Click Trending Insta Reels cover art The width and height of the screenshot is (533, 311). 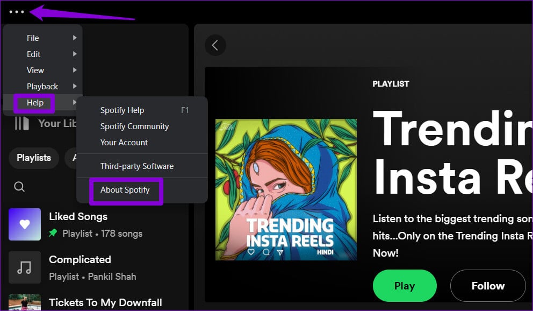[286, 190]
